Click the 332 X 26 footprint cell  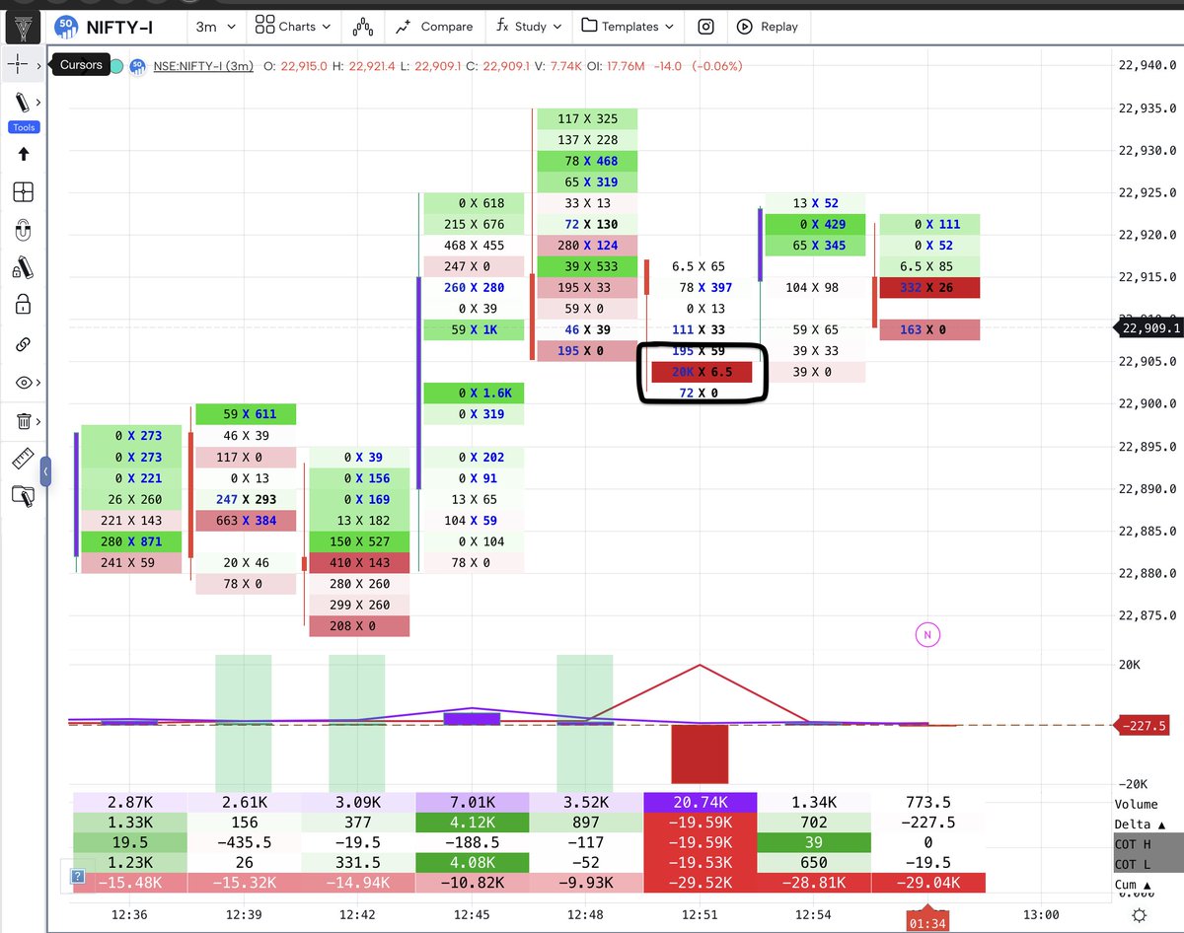coord(929,287)
